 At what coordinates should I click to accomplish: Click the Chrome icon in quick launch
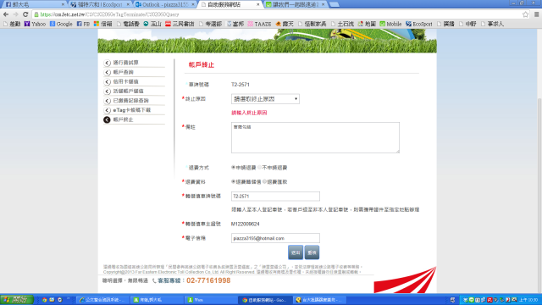click(x=44, y=300)
